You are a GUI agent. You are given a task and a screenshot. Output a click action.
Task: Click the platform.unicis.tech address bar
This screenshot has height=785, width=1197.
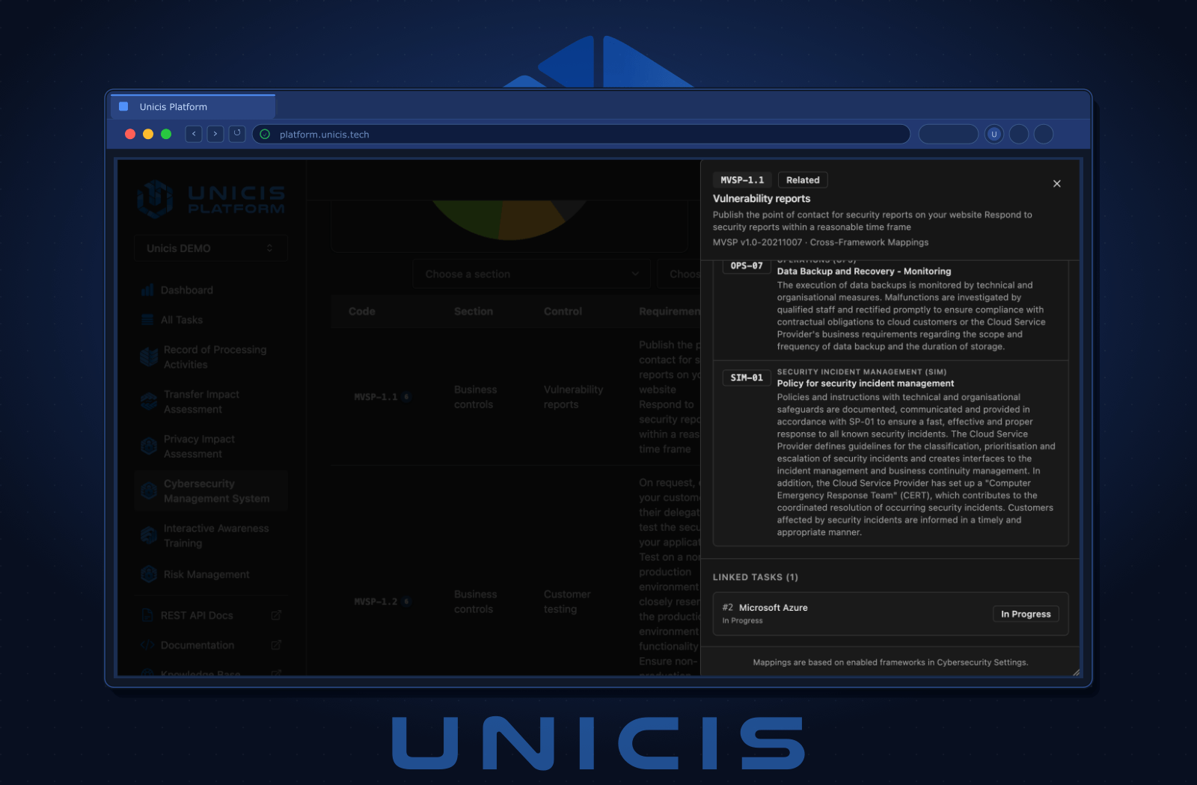coord(581,135)
